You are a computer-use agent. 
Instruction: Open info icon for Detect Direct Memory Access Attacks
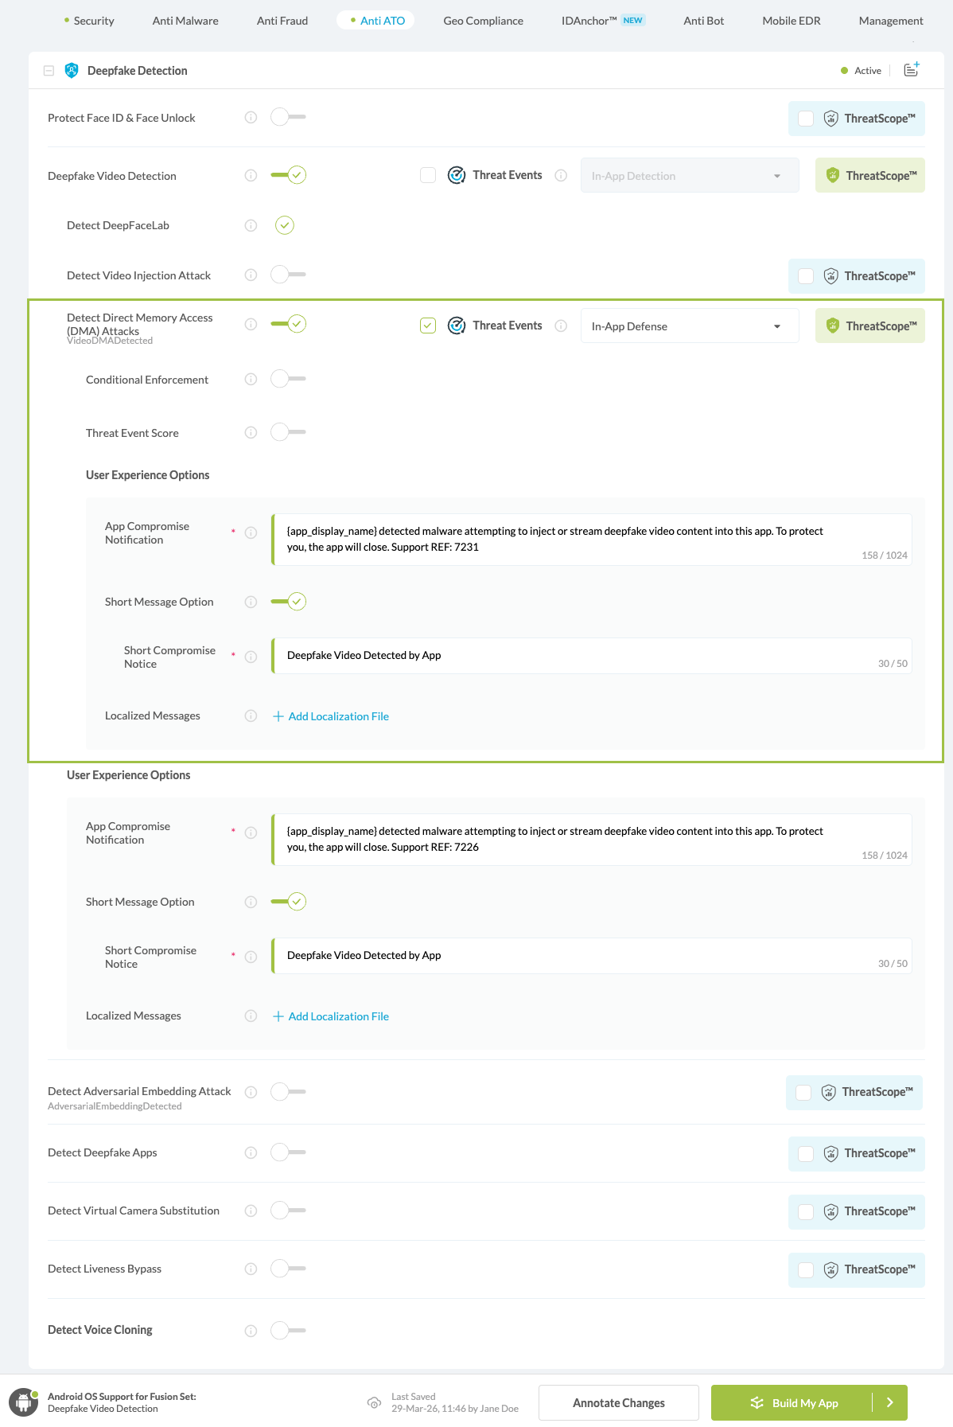pyautogui.click(x=251, y=325)
